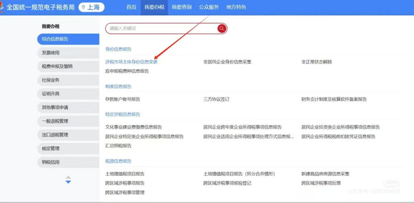This screenshot has height=203, width=414.
Task: Open the 公众服务 top menu
Action: tap(208, 7)
